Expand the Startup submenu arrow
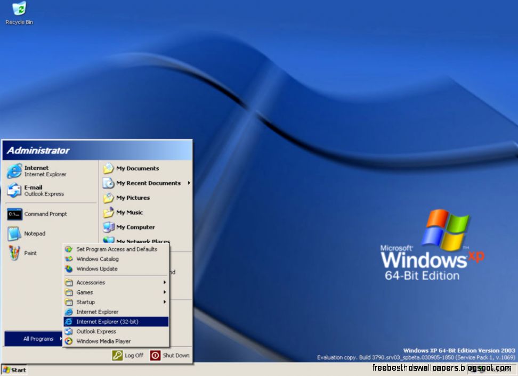Screen dimensions: 518x376 coord(165,302)
